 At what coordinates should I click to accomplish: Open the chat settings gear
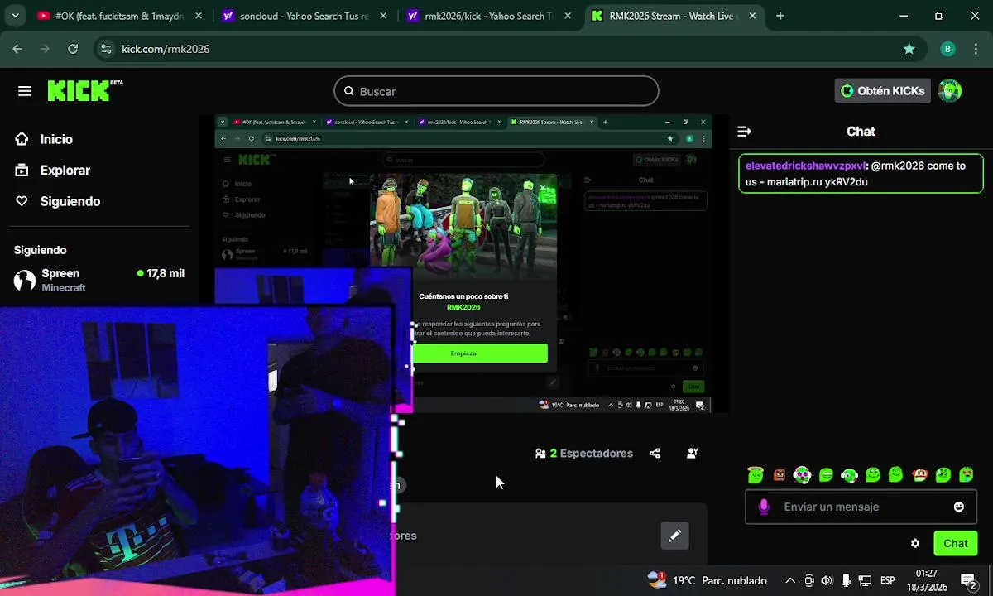915,544
